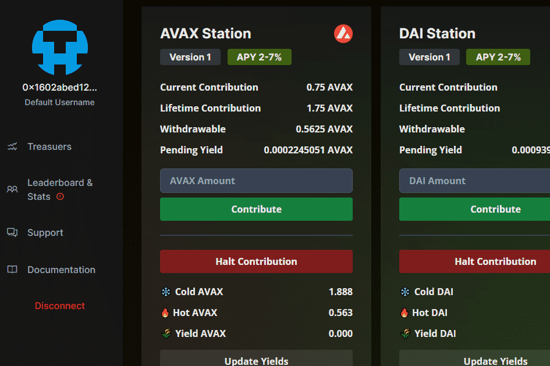Select the Hot AVAX value 0.563
Image resolution: width=550 pixels, height=366 pixels.
(340, 313)
